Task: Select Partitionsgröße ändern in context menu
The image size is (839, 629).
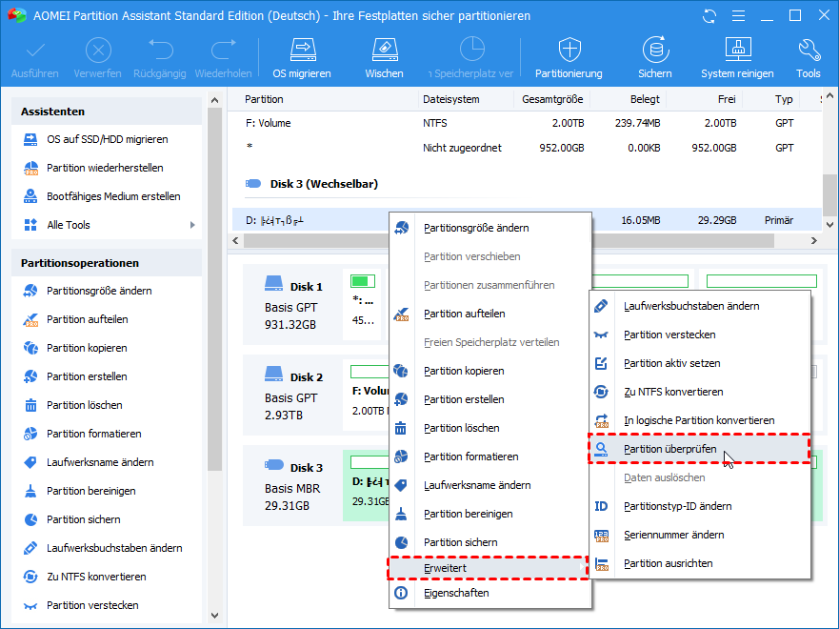Action: [489, 228]
